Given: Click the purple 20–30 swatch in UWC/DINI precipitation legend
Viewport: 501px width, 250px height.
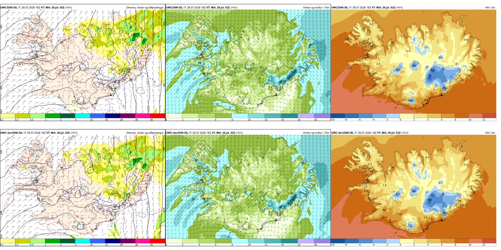Looking at the screenshot, I should [128, 116].
